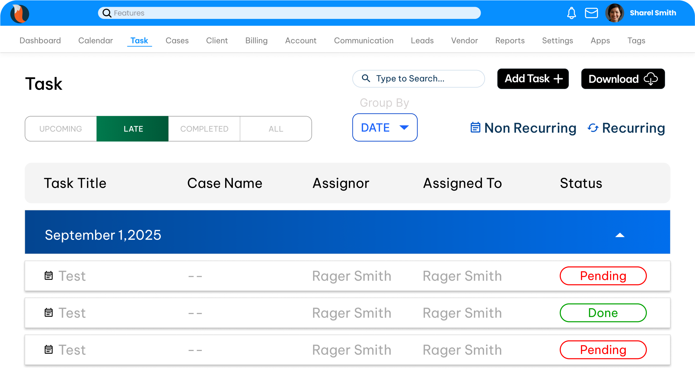695x383 pixels.
Task: Navigate to Account
Action: click(x=301, y=40)
